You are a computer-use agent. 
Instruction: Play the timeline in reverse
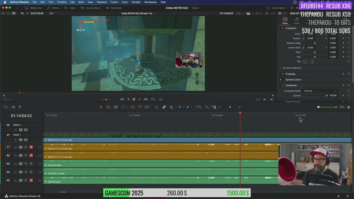coord(128,99)
